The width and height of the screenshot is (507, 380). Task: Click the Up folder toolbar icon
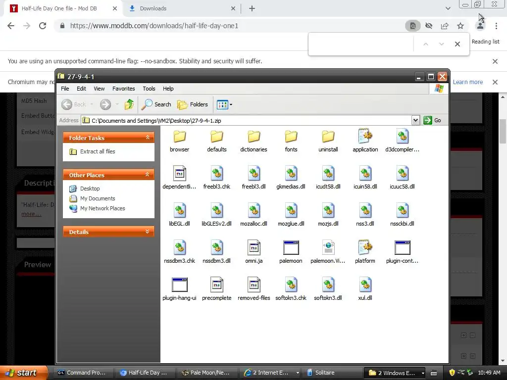pyautogui.click(x=129, y=104)
